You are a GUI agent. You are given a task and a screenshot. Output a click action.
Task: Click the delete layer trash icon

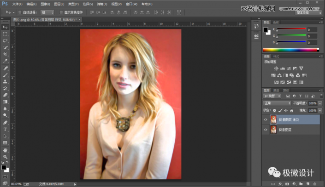(315, 184)
